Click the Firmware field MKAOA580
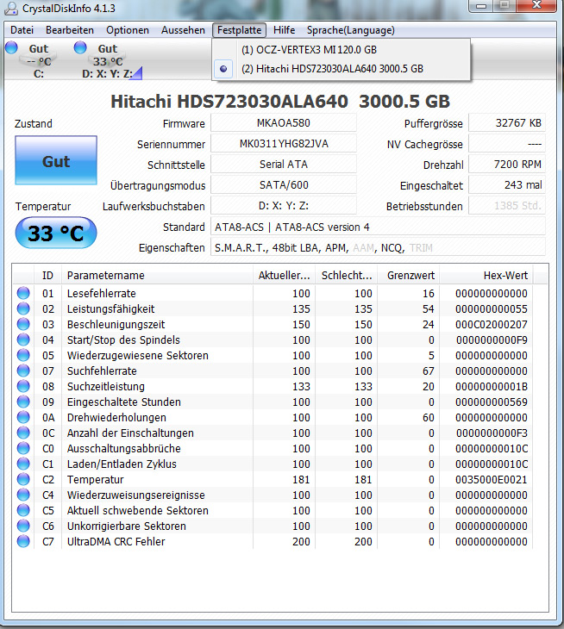This screenshot has width=564, height=629. pyautogui.click(x=284, y=122)
